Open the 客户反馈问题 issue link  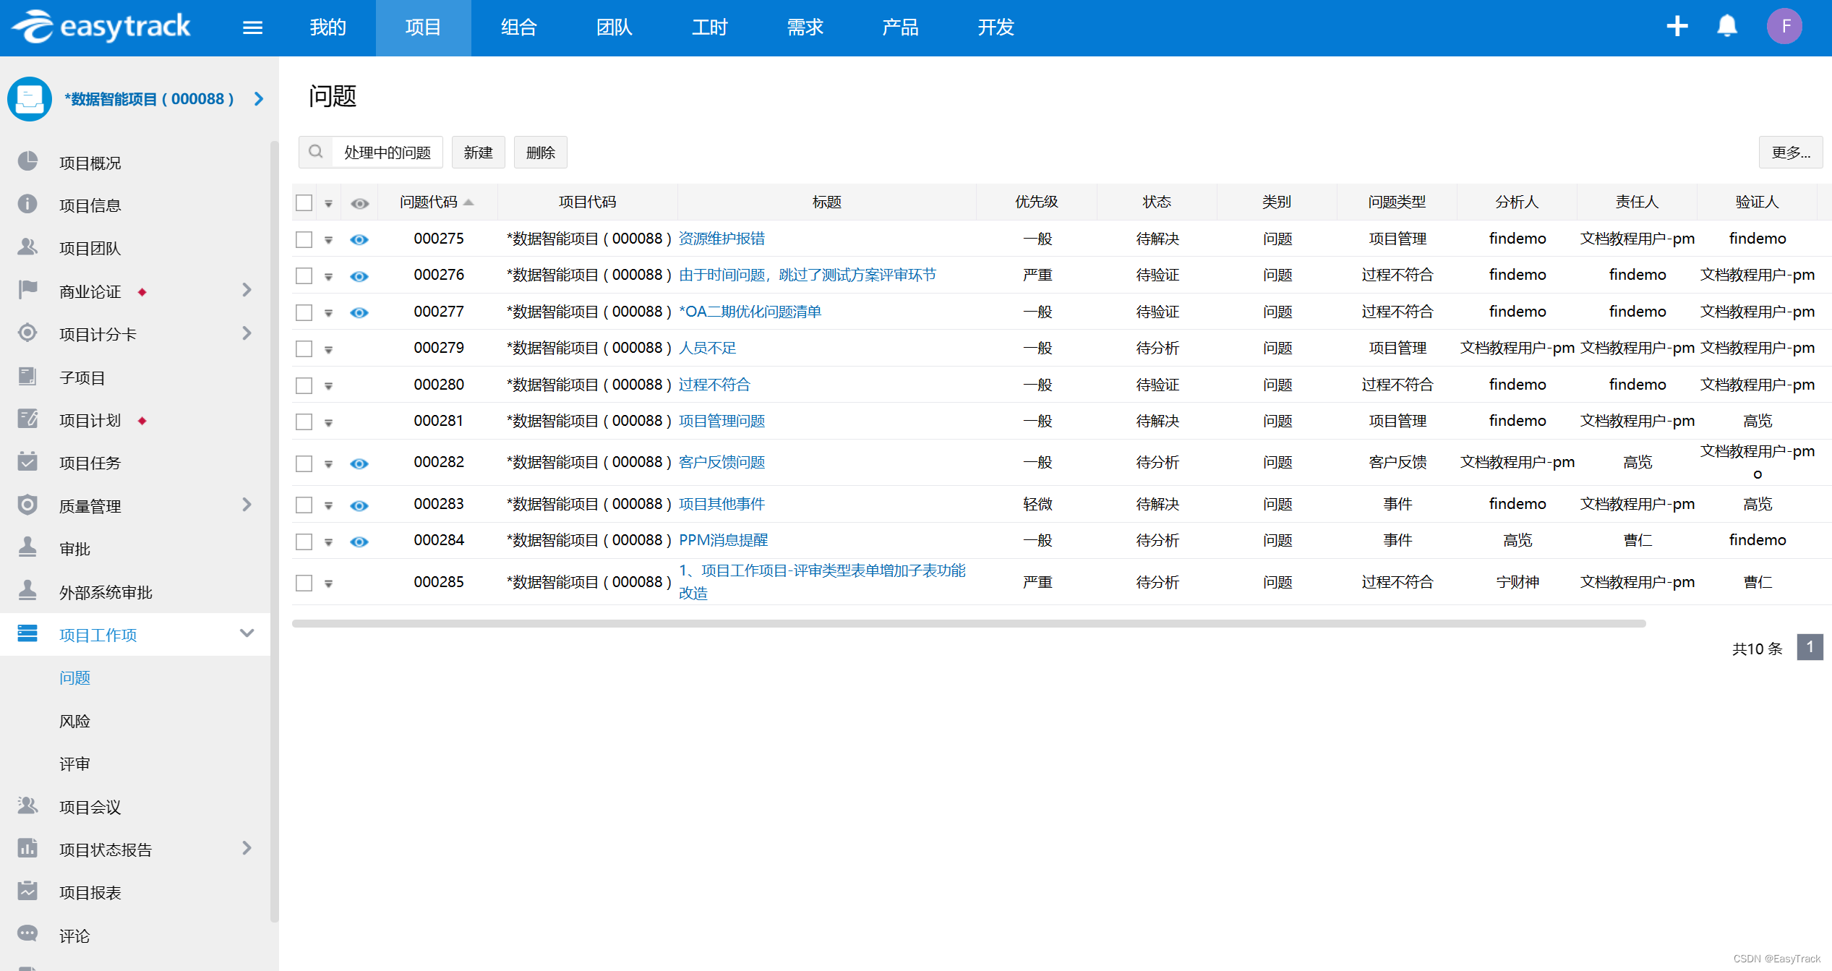point(722,462)
